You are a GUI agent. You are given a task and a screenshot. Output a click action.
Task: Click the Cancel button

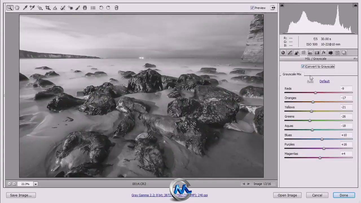317,195
